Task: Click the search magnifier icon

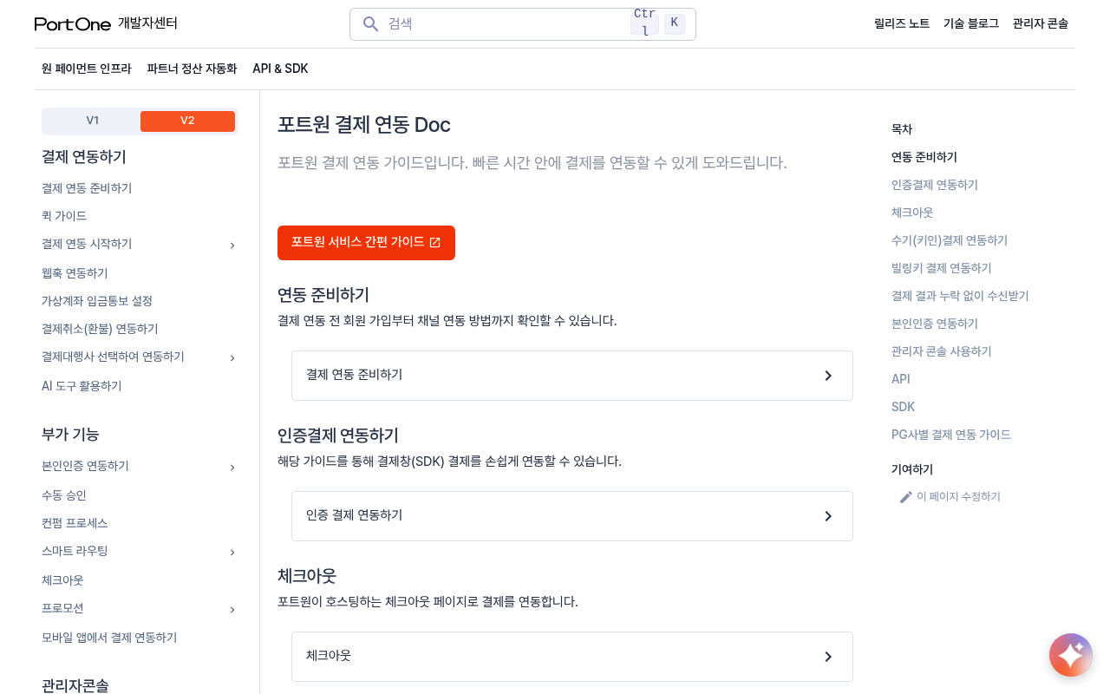Action: pyautogui.click(x=371, y=24)
